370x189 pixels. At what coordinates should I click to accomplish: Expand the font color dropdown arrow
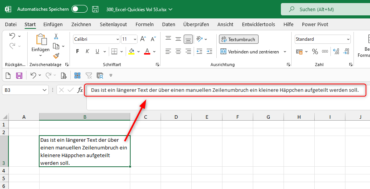[154, 52]
